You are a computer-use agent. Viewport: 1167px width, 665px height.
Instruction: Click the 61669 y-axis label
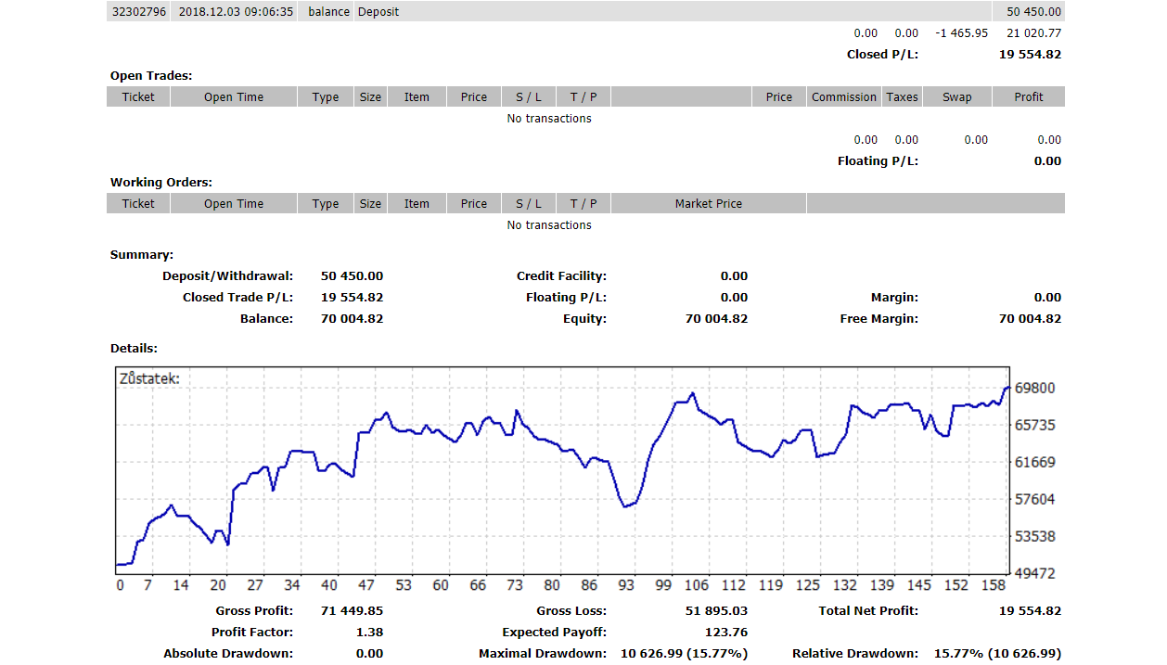[1035, 462]
